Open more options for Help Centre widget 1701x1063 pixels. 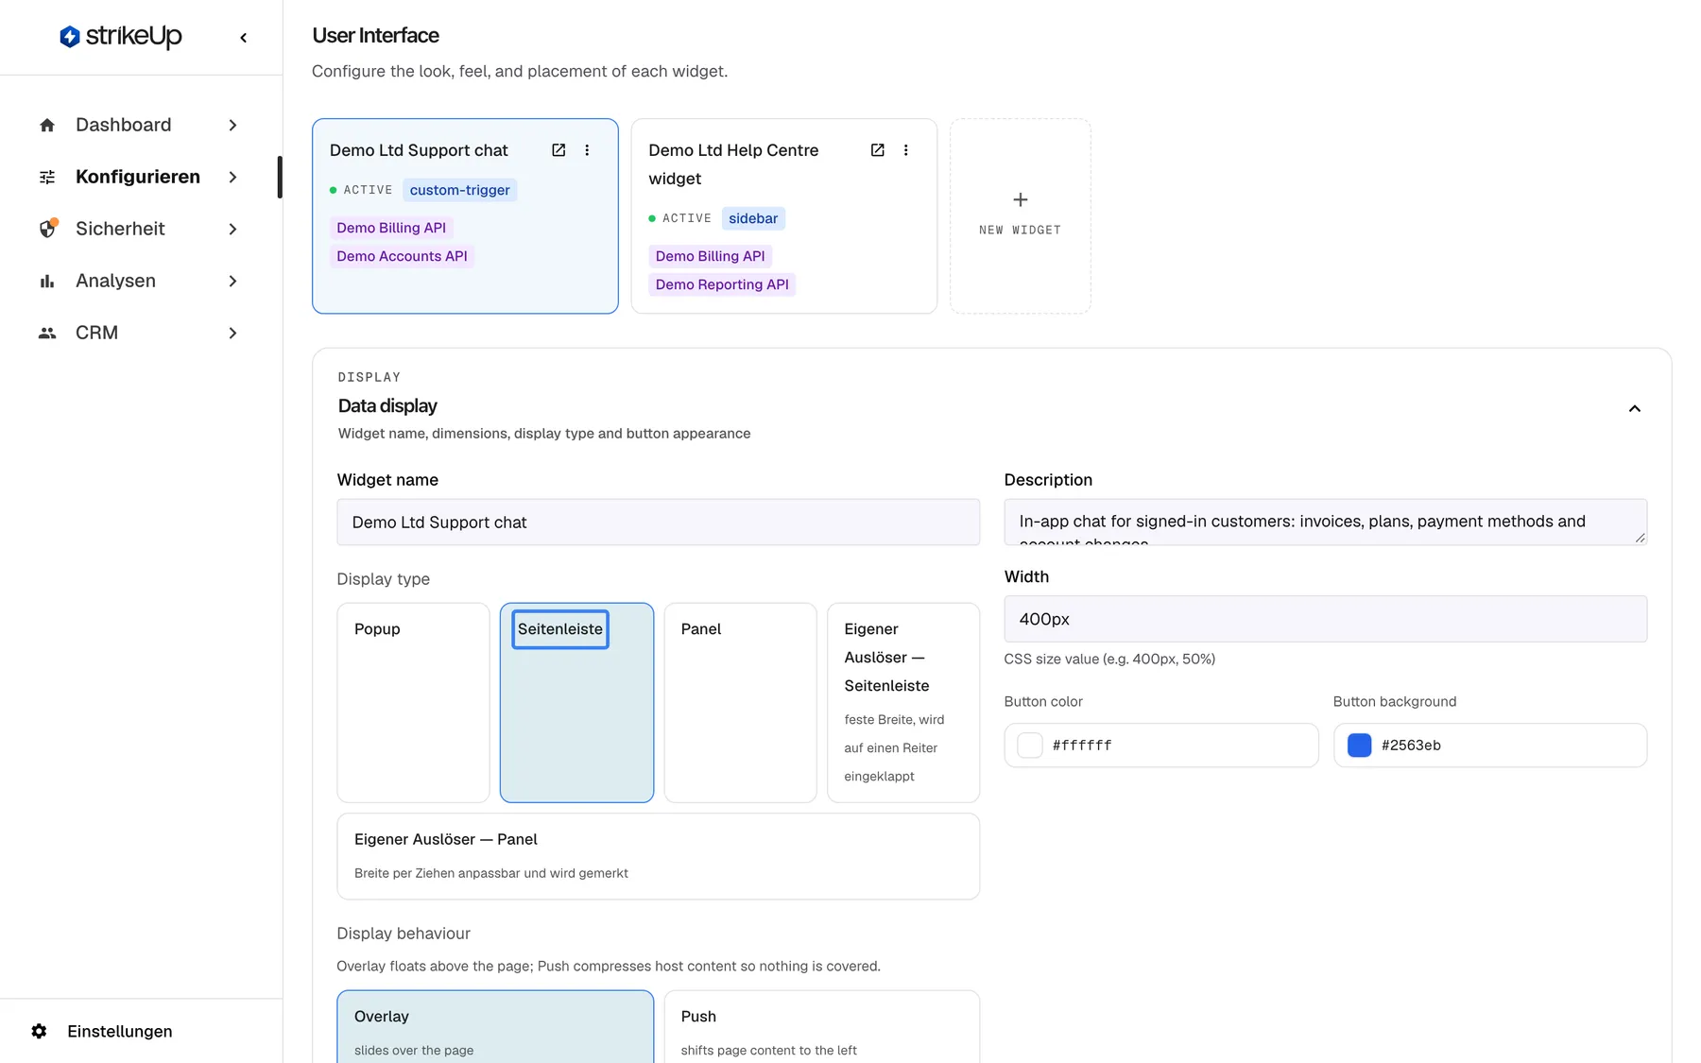[x=905, y=150]
